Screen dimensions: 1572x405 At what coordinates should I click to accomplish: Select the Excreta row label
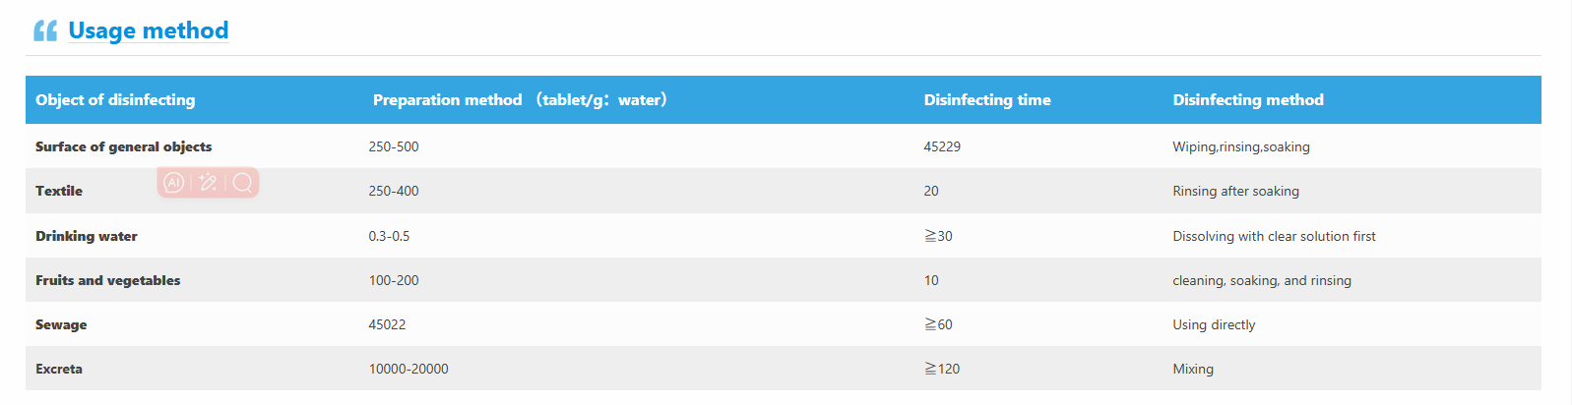click(x=59, y=369)
